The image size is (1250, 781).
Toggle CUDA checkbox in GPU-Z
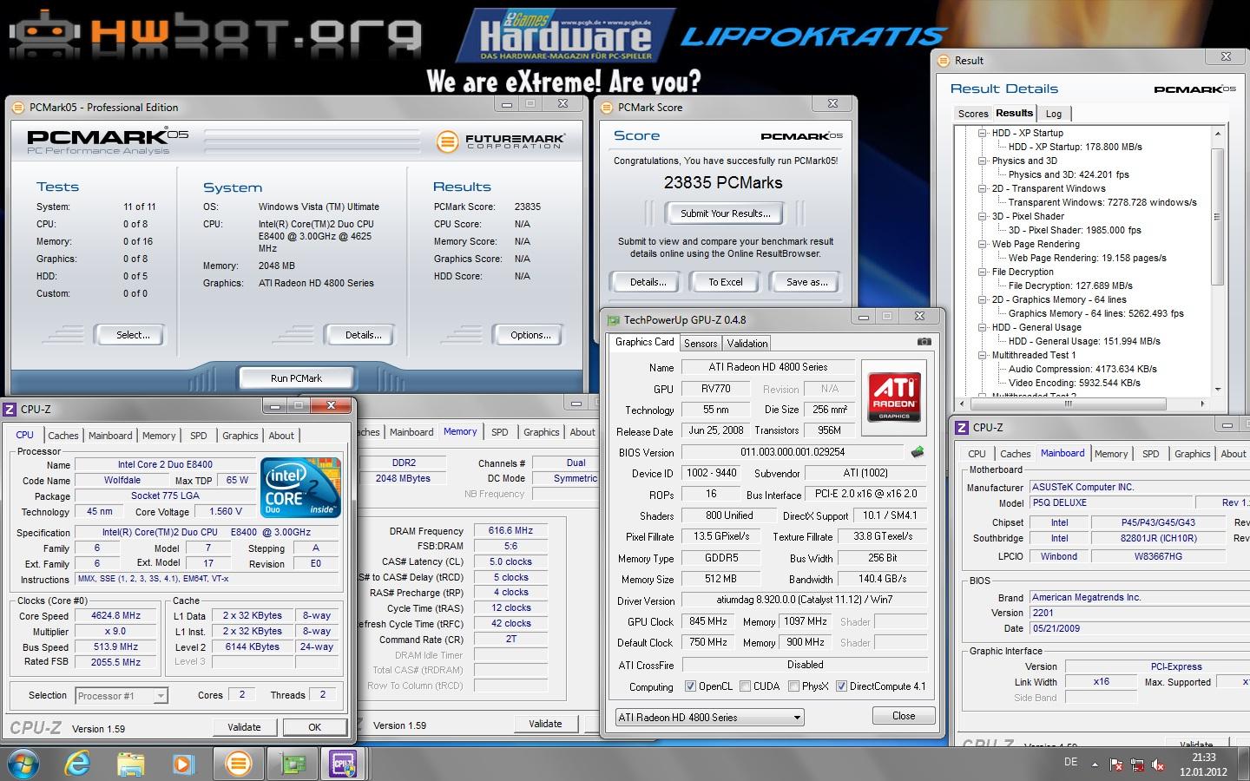[x=746, y=686]
